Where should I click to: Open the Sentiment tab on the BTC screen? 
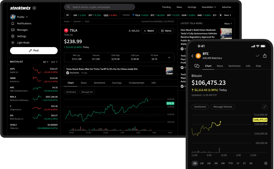coord(234,66)
